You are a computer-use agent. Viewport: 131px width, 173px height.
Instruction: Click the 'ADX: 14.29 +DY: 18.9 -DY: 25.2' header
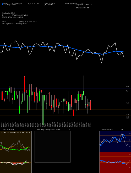tap(15, 133)
